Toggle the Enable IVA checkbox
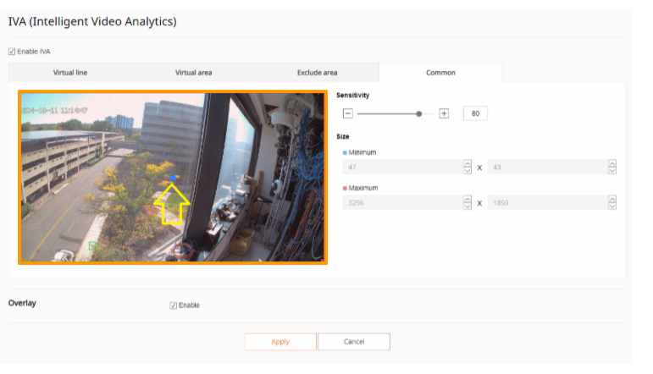The image size is (653, 374). tap(12, 52)
